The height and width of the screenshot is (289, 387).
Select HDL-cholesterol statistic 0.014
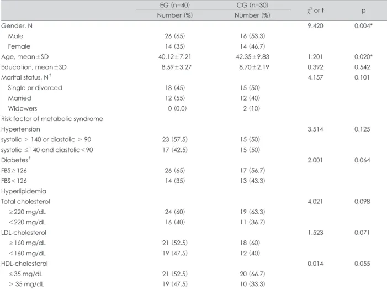[x=315, y=264]
